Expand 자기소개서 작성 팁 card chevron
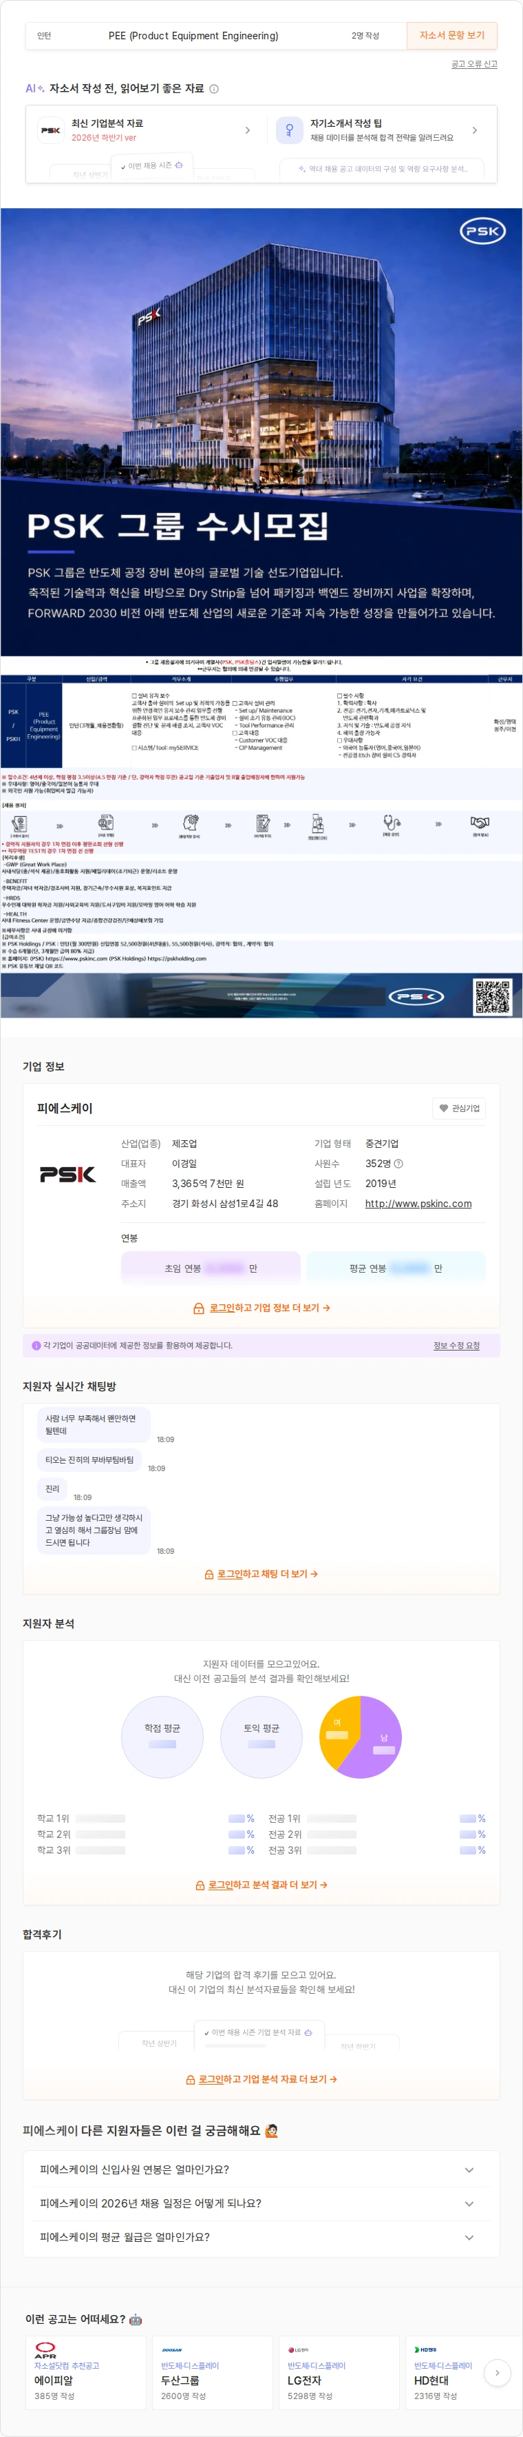This screenshot has width=523, height=2437. coord(474,130)
